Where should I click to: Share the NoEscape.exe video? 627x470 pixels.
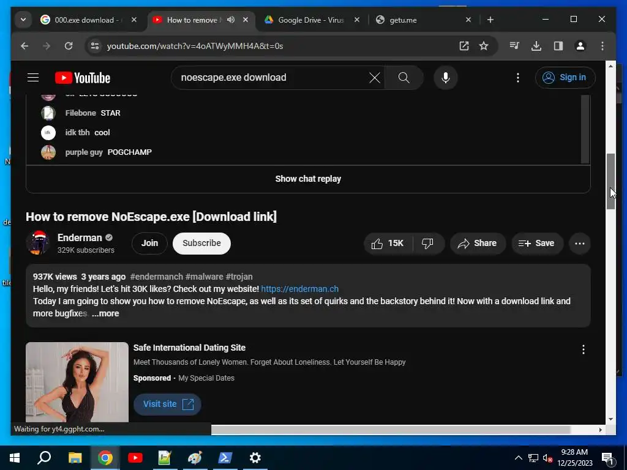478,243
